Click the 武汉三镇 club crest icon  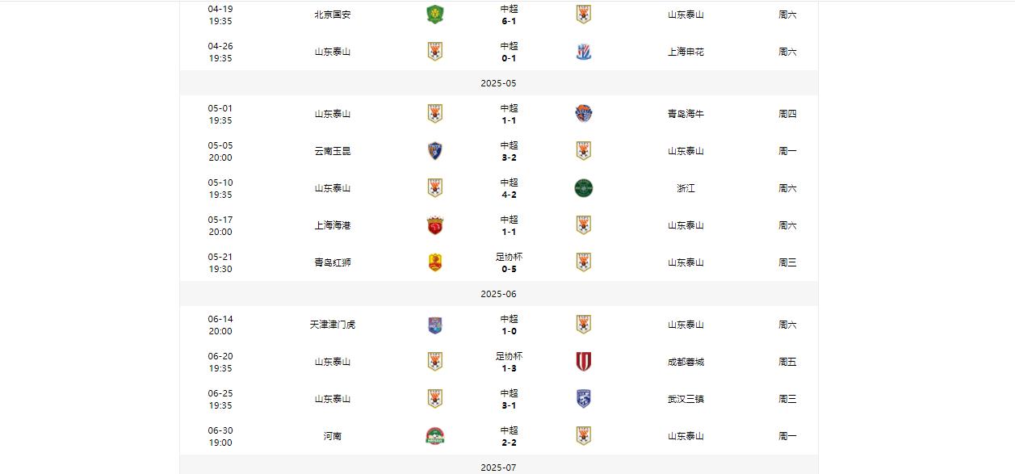(x=584, y=399)
